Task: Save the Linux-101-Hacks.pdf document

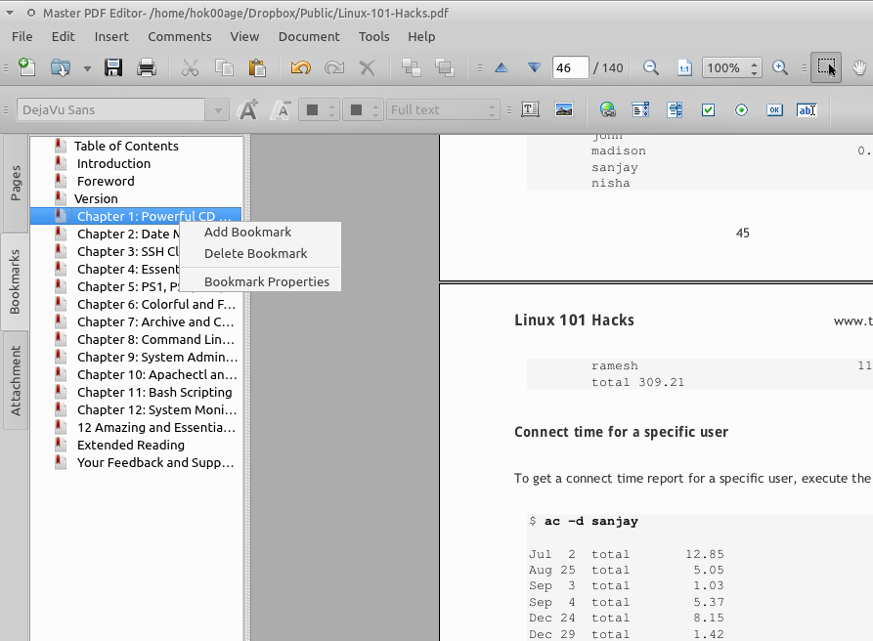Action: pos(112,67)
